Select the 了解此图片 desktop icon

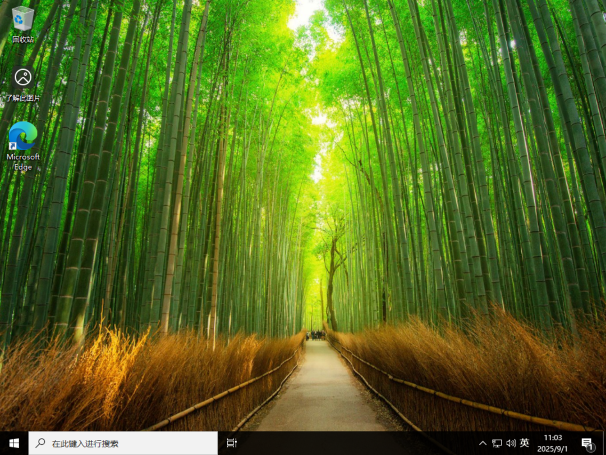pyautogui.click(x=23, y=84)
